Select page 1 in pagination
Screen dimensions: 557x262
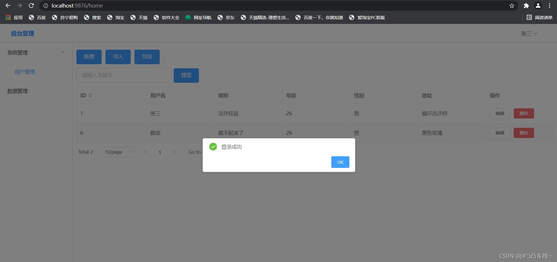160,152
